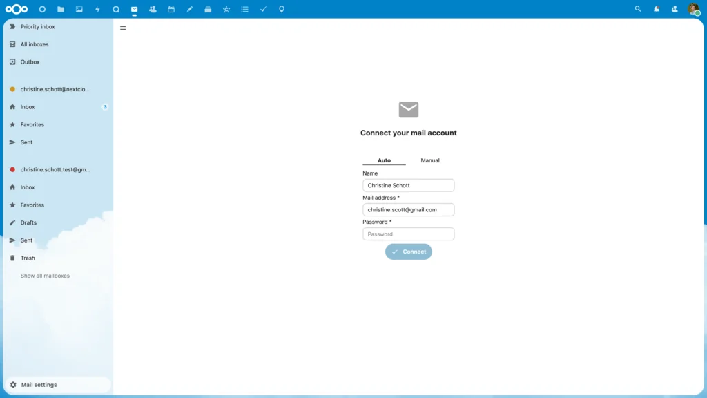Open the Outbox
The image size is (707, 398).
[x=58, y=61]
